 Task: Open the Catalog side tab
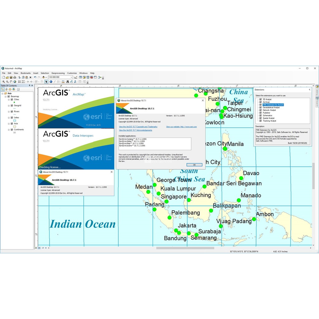pyautogui.click(x=317, y=91)
